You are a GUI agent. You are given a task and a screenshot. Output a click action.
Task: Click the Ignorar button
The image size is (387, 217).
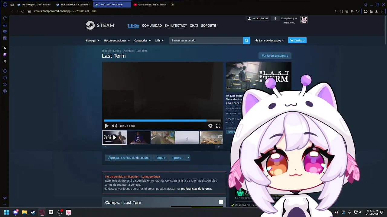point(177,158)
